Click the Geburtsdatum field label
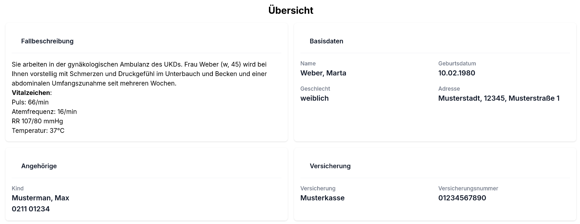This screenshot has width=580, height=224. click(x=457, y=63)
